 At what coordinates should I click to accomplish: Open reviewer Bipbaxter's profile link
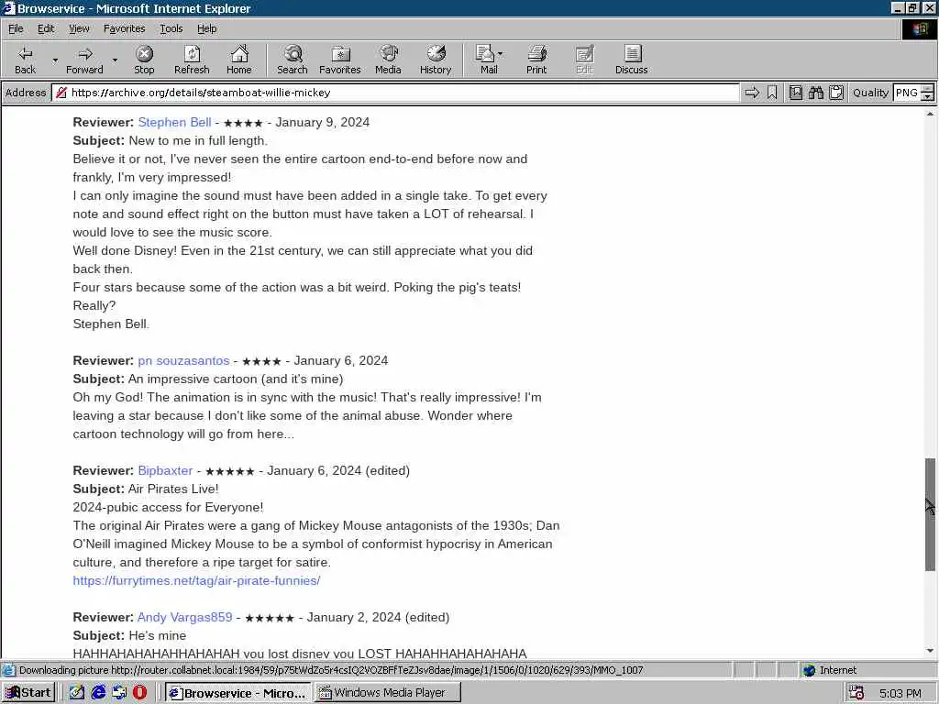pyautogui.click(x=165, y=470)
